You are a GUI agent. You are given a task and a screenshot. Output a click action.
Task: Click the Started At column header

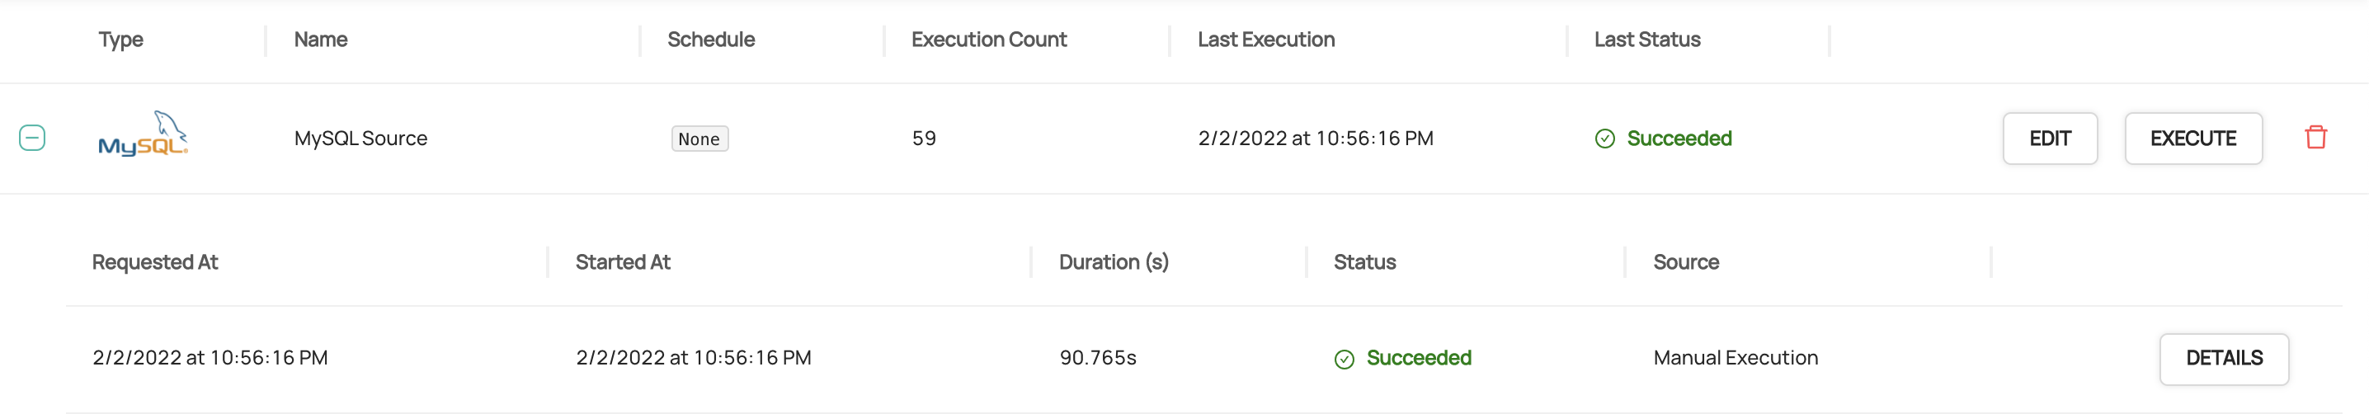coord(623,262)
